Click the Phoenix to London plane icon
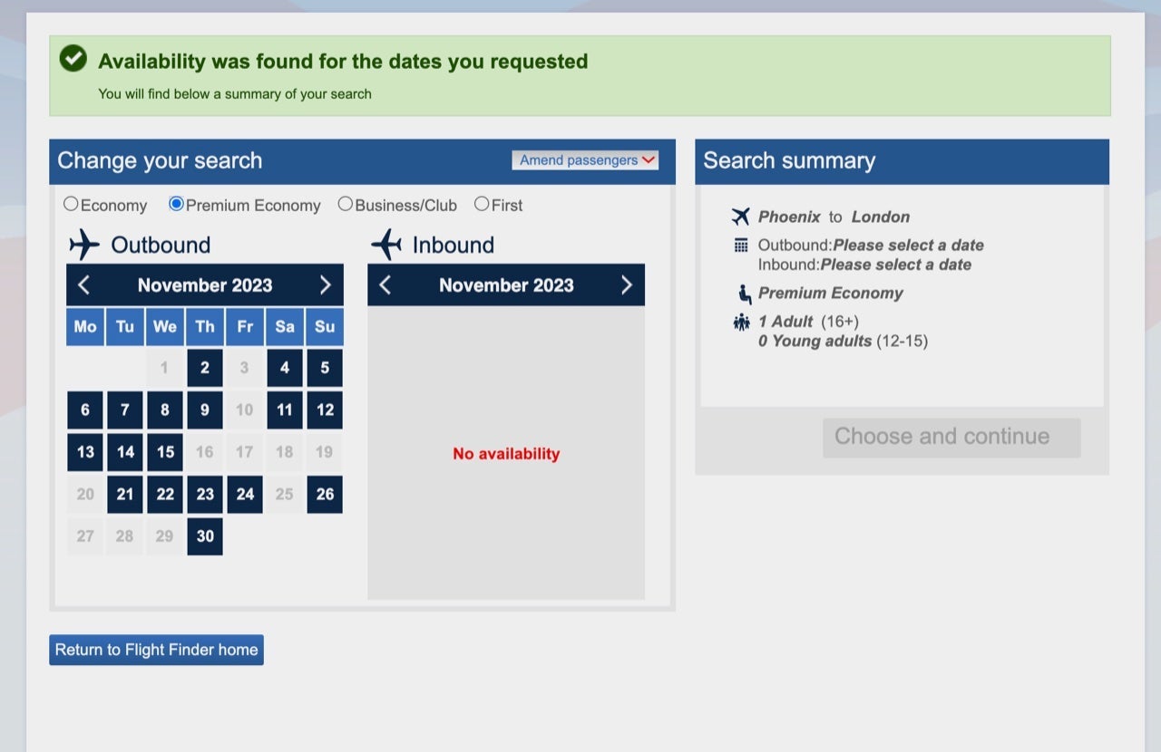The image size is (1161, 752). click(x=741, y=217)
